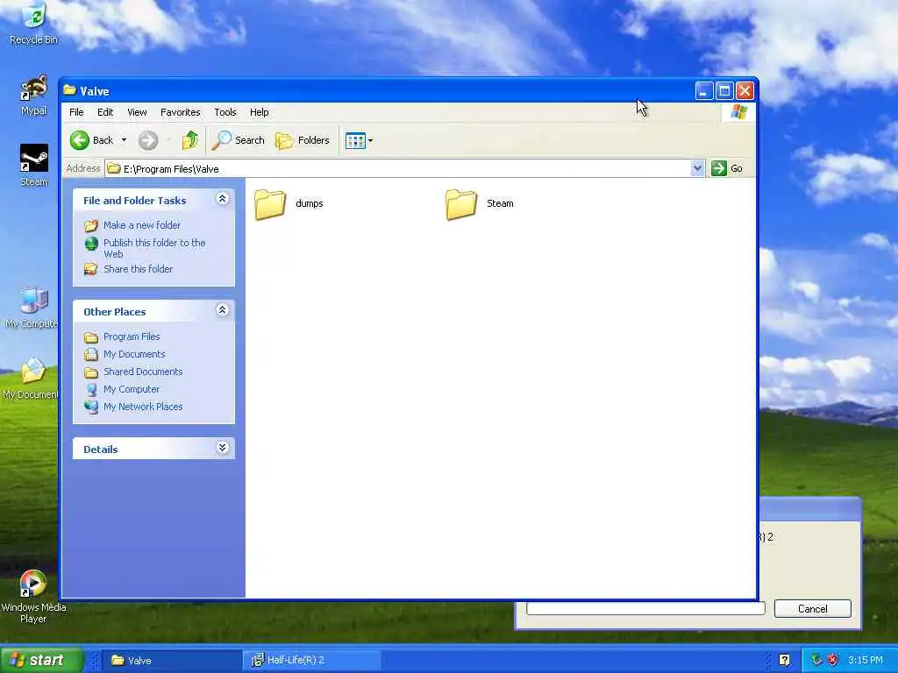Image resolution: width=898 pixels, height=673 pixels.
Task: Click Share this folder
Action: coord(138,269)
